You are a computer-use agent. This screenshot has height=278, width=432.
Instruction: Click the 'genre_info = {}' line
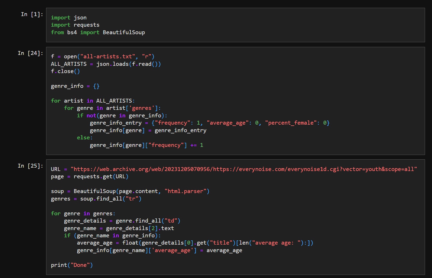click(x=75, y=86)
